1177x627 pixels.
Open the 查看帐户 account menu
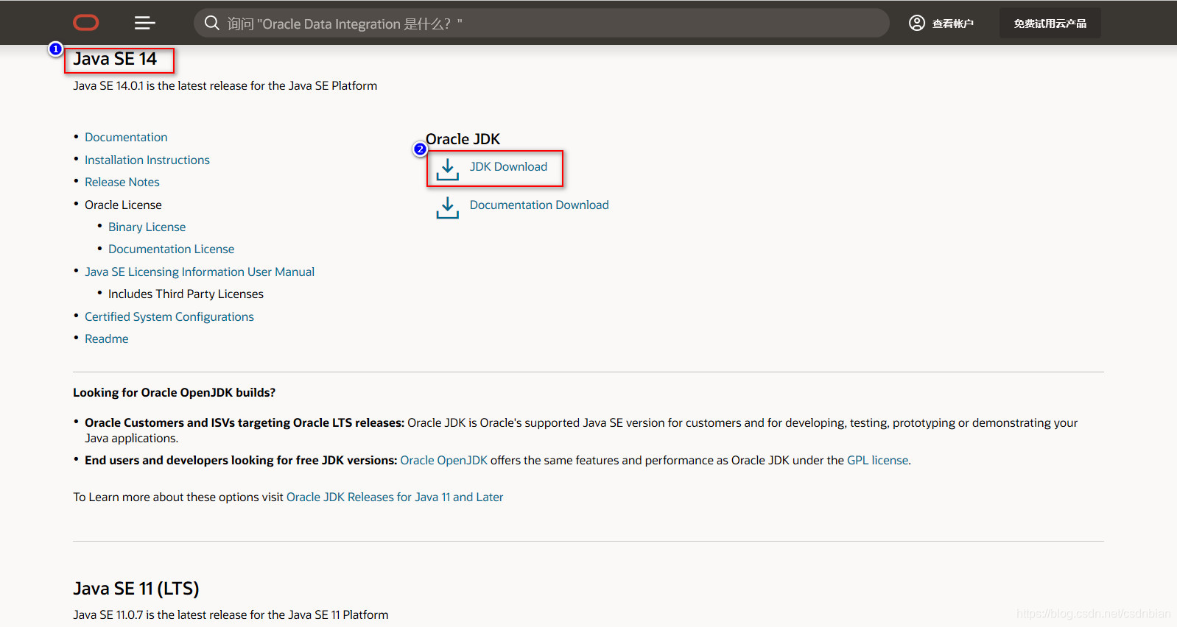click(941, 23)
